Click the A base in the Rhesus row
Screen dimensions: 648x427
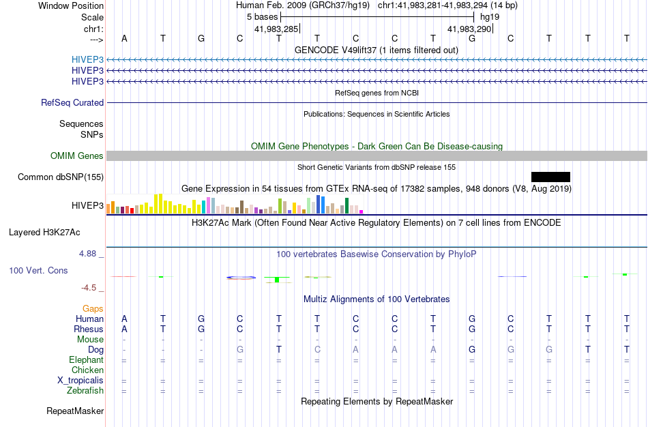point(124,329)
